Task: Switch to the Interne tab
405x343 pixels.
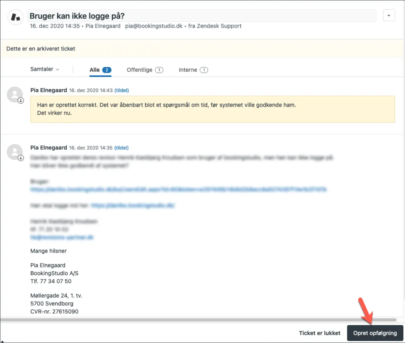Action: [x=188, y=70]
